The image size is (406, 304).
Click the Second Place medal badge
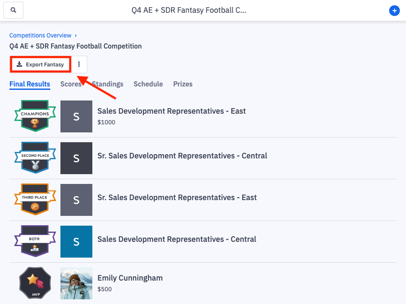(x=35, y=158)
